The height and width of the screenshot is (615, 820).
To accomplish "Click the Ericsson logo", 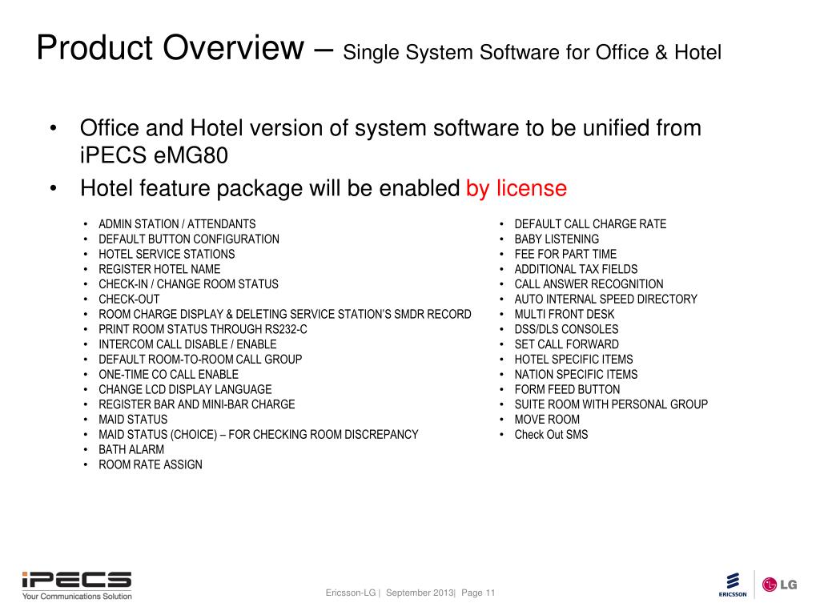I will pos(733,585).
